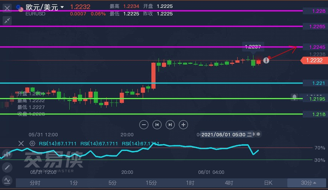
Task: Collapse chart using the shrink arrows icon
Action: (x=7, y=21)
